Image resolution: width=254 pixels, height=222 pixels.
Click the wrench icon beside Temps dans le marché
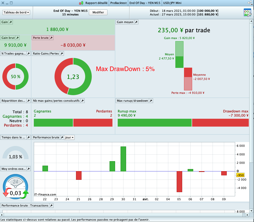(x=29, y=137)
